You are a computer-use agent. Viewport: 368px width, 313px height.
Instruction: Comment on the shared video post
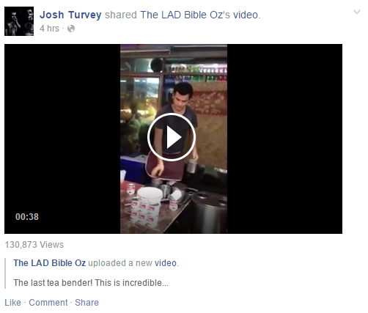(x=48, y=303)
